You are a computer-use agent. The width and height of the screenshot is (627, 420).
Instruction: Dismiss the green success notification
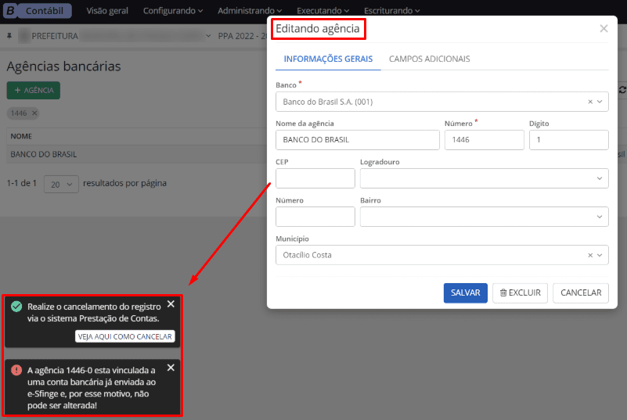pyautogui.click(x=171, y=304)
